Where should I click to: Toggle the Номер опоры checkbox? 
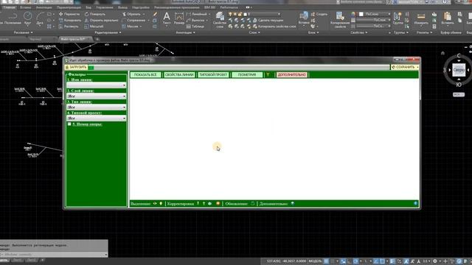tap(69, 124)
